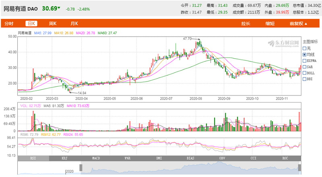Select the 日K daily candlestick tab

coord(31,24)
